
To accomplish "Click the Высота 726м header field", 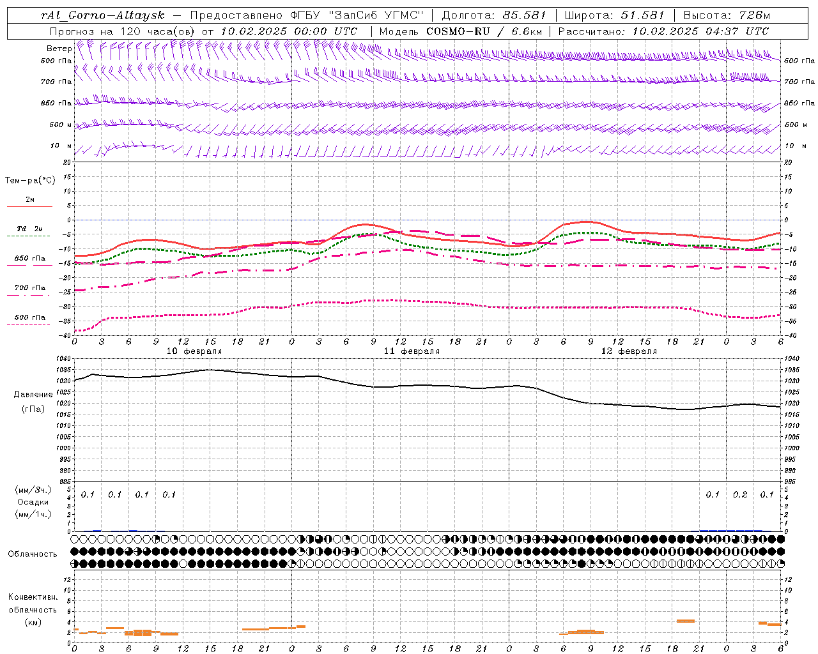I will pos(727,15).
